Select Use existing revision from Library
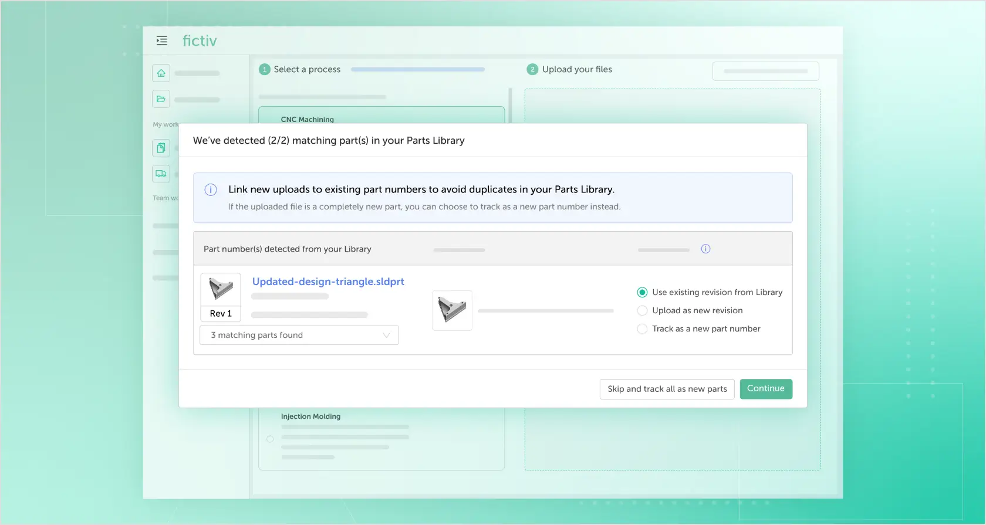The width and height of the screenshot is (986, 525). click(642, 292)
